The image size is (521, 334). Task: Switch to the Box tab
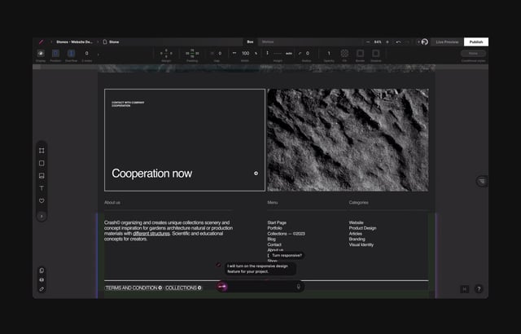(250, 42)
